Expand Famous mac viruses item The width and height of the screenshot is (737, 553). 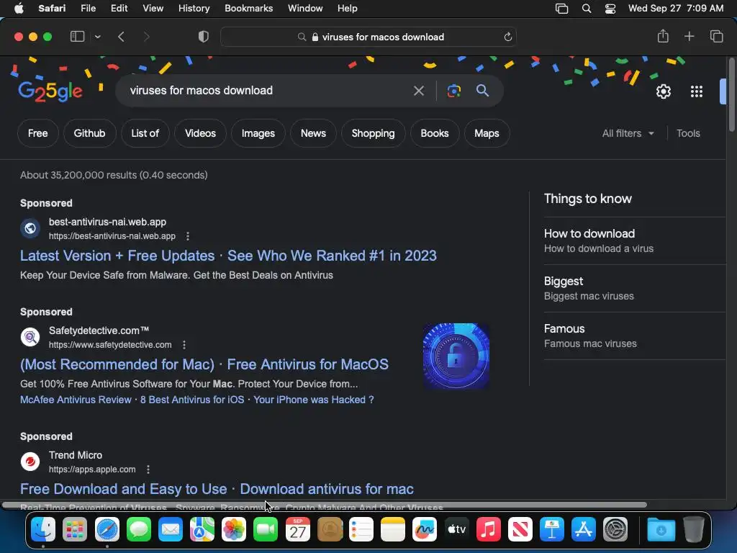(635, 336)
